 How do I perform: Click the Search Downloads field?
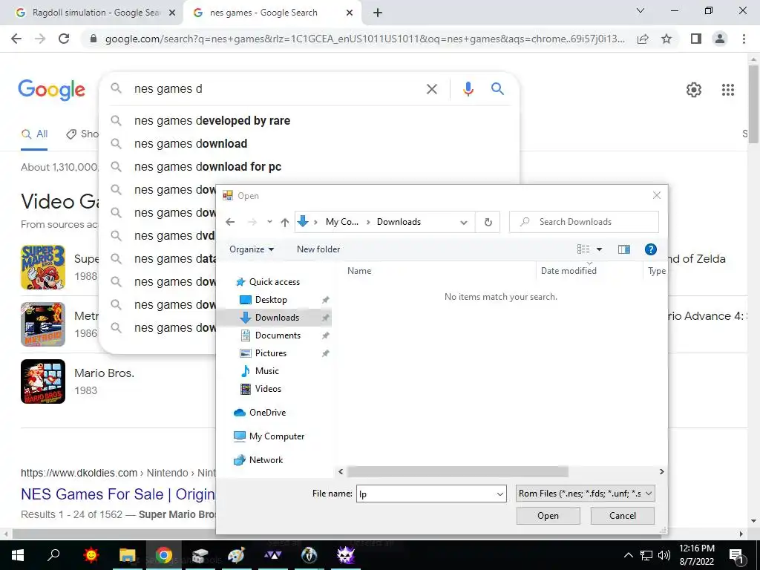point(583,222)
